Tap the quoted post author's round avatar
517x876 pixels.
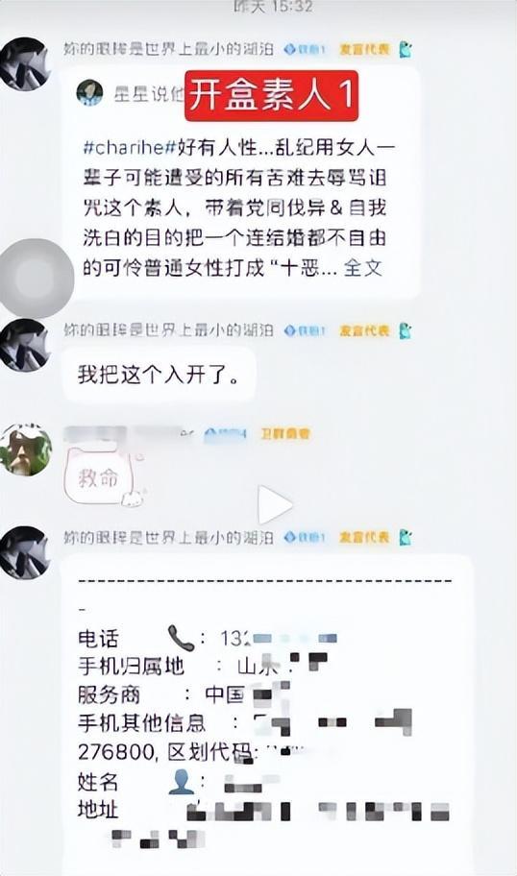[89, 92]
